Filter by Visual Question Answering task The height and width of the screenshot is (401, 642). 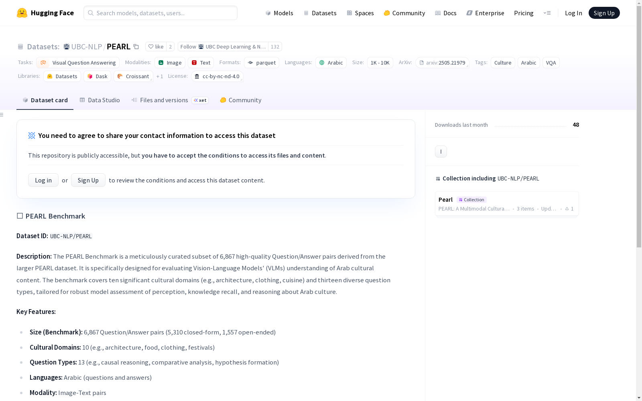[x=78, y=63]
